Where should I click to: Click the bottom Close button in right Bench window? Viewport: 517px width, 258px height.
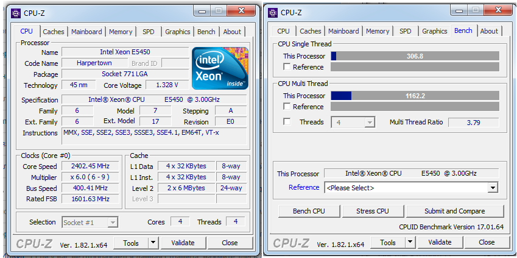[487, 243]
